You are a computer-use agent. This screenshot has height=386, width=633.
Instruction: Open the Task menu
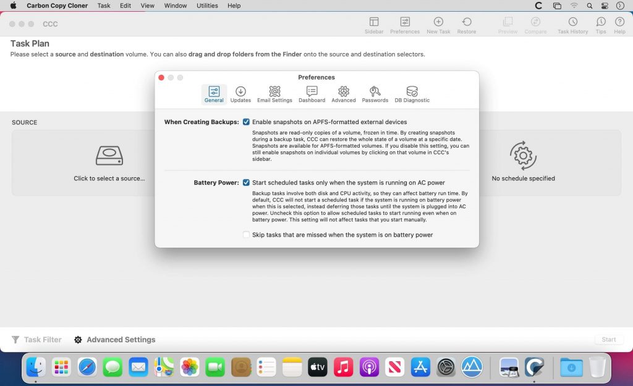(103, 6)
